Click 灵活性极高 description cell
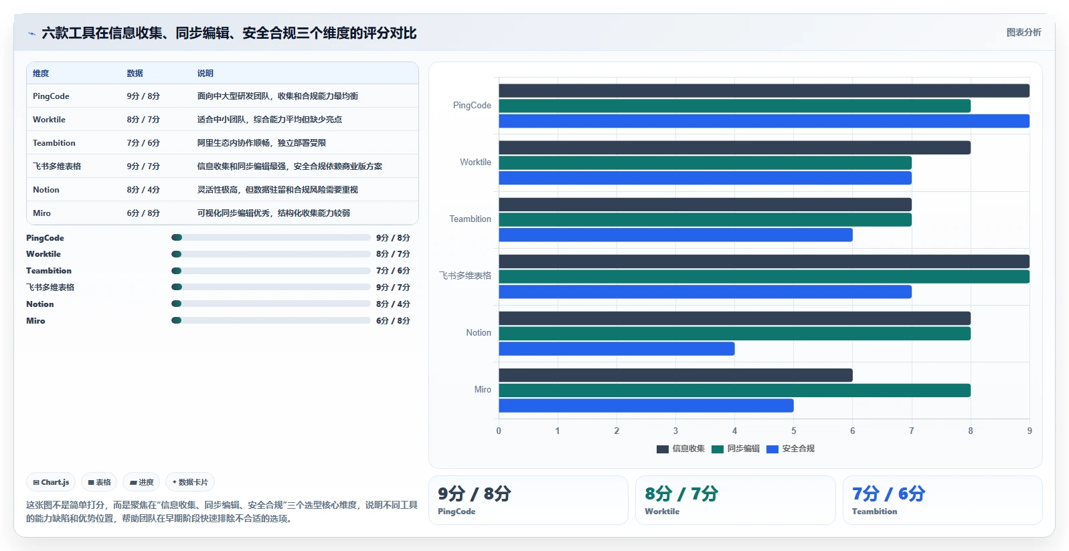The width and height of the screenshot is (1069, 551). tap(278, 190)
